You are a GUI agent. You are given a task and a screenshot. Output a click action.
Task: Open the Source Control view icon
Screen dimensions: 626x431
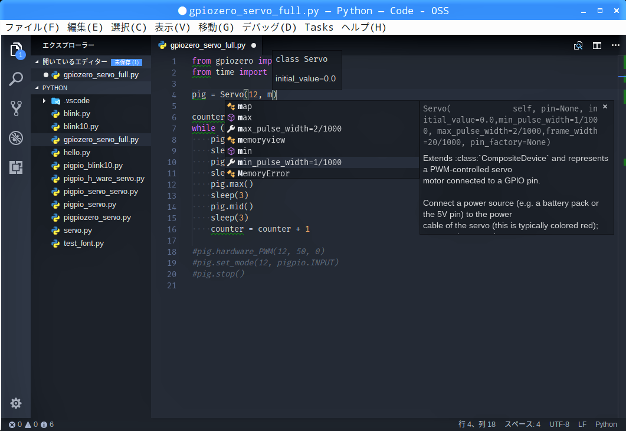[16, 108]
